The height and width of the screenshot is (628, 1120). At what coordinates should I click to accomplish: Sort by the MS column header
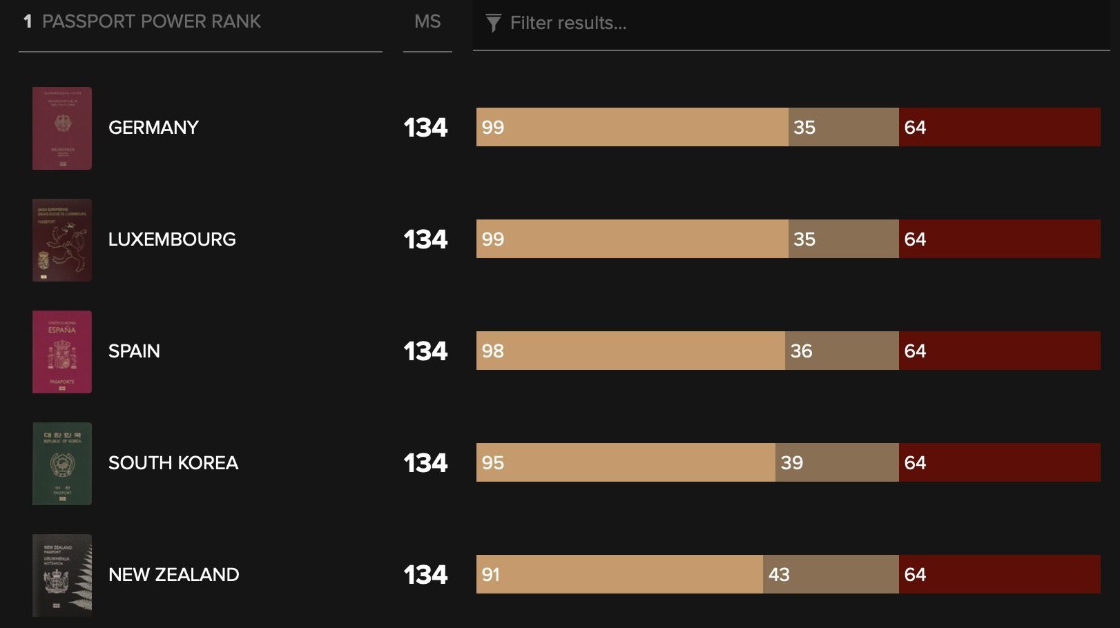[x=427, y=21]
